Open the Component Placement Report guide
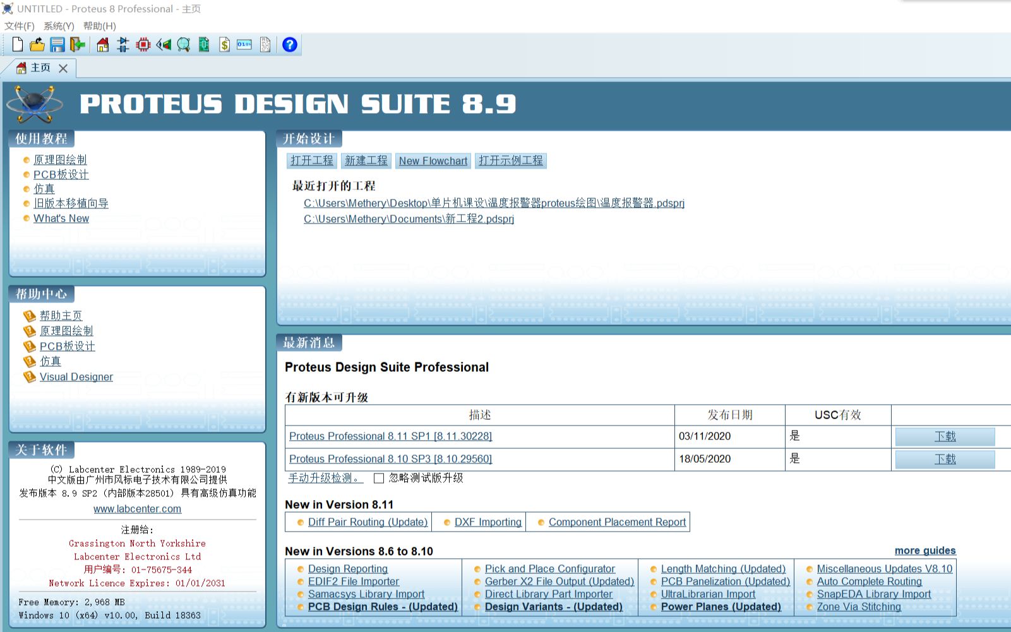The image size is (1011, 632). click(x=617, y=522)
